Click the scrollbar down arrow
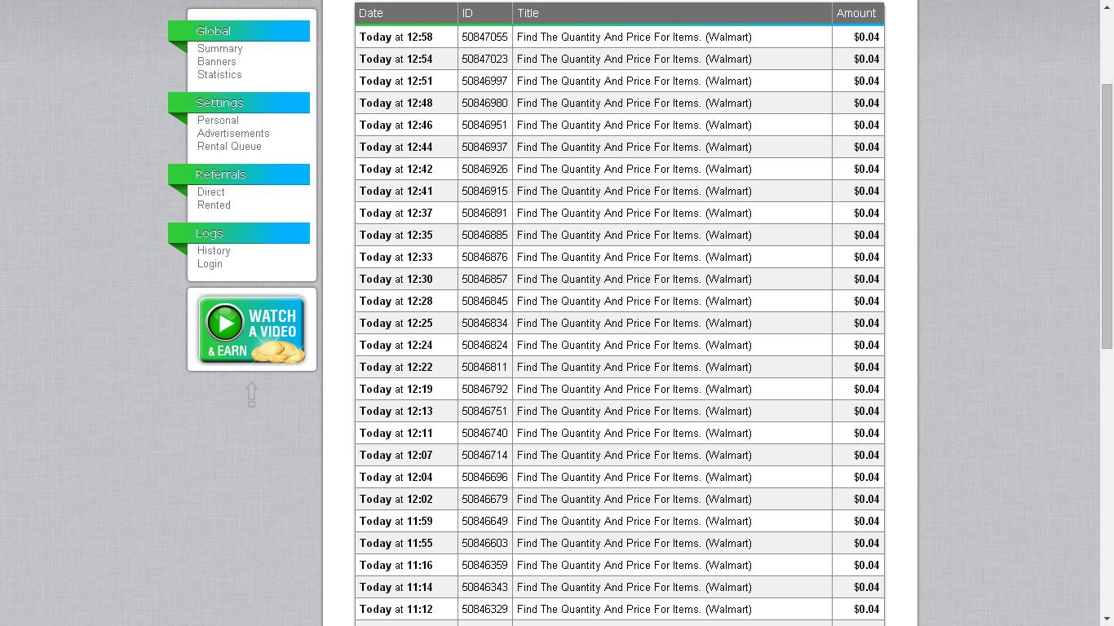 point(1107,619)
